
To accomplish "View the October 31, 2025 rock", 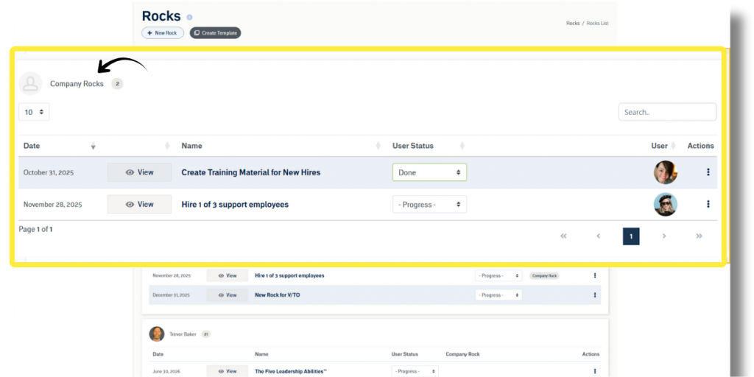I will (139, 172).
